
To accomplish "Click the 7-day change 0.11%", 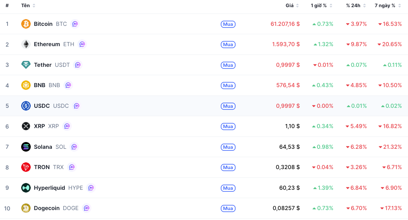I will pos(392,65).
